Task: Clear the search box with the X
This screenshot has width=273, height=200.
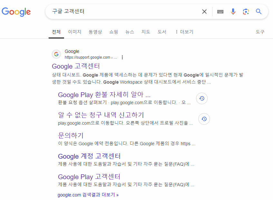Action: pyautogui.click(x=204, y=12)
